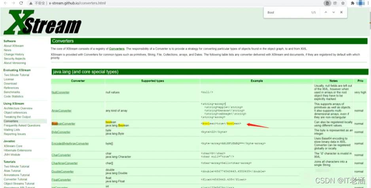Open Security Aspects sidebar link
The image size is (371, 188).
click(x=14, y=59)
